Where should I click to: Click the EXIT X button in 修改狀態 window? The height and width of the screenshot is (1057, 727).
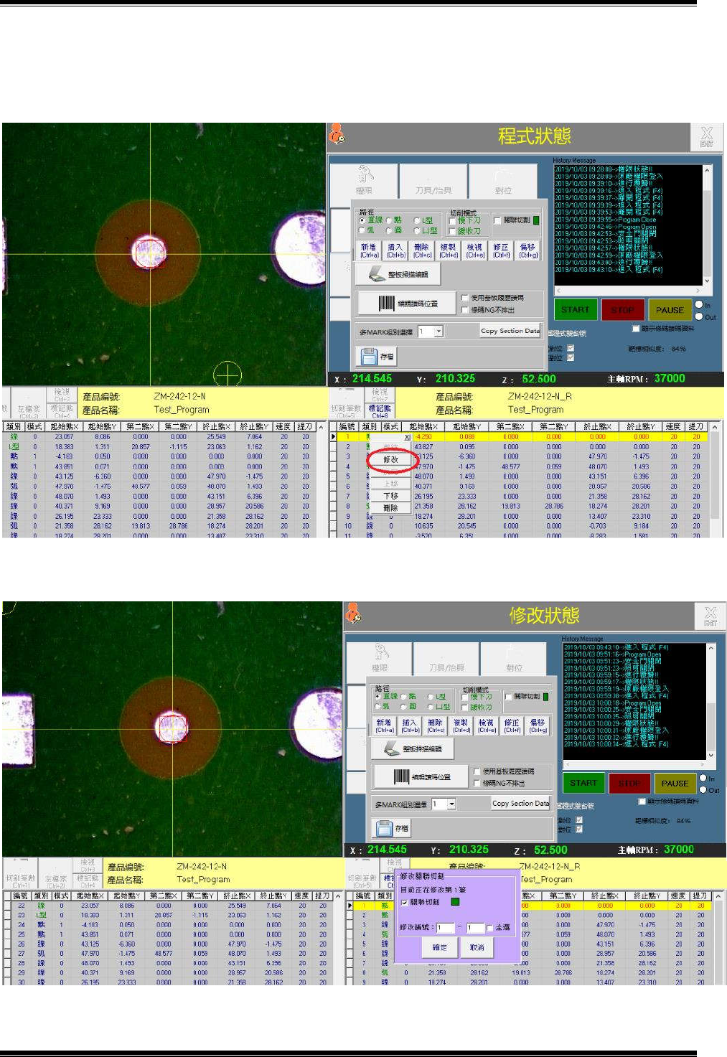710,616
